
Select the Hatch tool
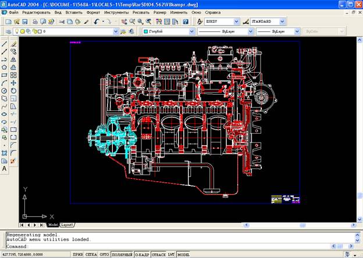coord(5,153)
